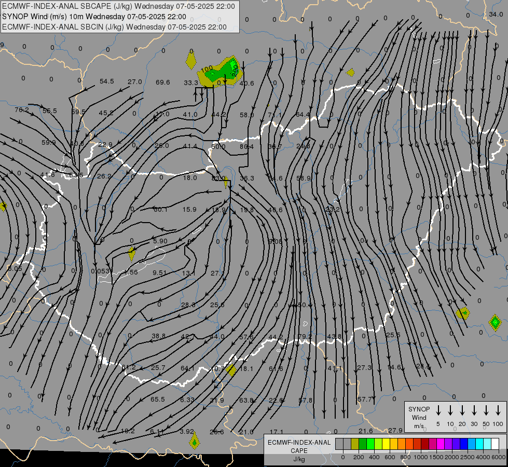Click the 69.6 map value
Viewport: 508px width, 467px height.
point(162,83)
